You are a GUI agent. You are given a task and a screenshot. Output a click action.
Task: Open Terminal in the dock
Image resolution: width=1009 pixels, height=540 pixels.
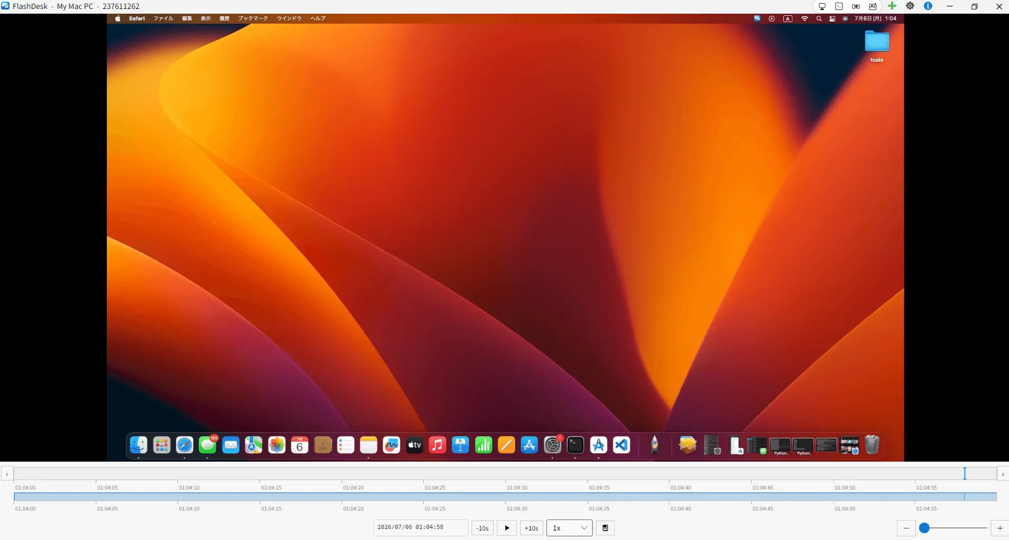coord(575,445)
